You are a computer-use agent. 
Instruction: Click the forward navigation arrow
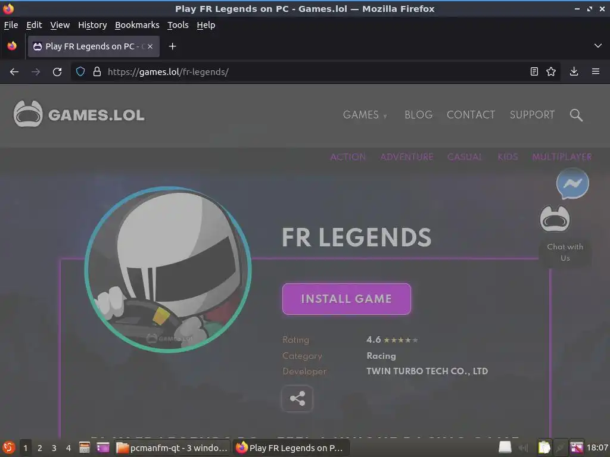pyautogui.click(x=36, y=72)
